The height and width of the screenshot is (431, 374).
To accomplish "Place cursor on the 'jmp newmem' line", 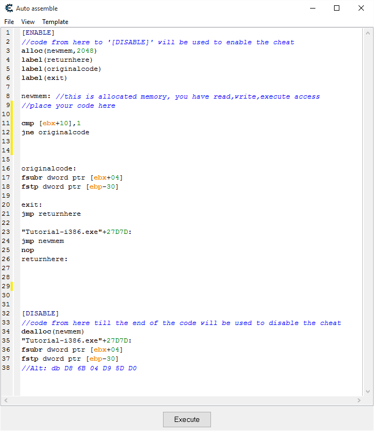I will point(43,241).
